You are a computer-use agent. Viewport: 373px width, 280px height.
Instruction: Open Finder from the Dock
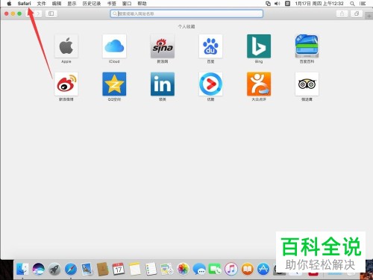[x=22, y=270]
